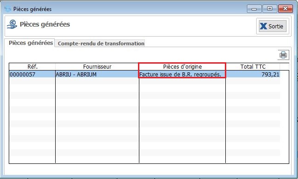Sort by the Réf. column header
Screen dimensions: 298x179
coord(32,66)
